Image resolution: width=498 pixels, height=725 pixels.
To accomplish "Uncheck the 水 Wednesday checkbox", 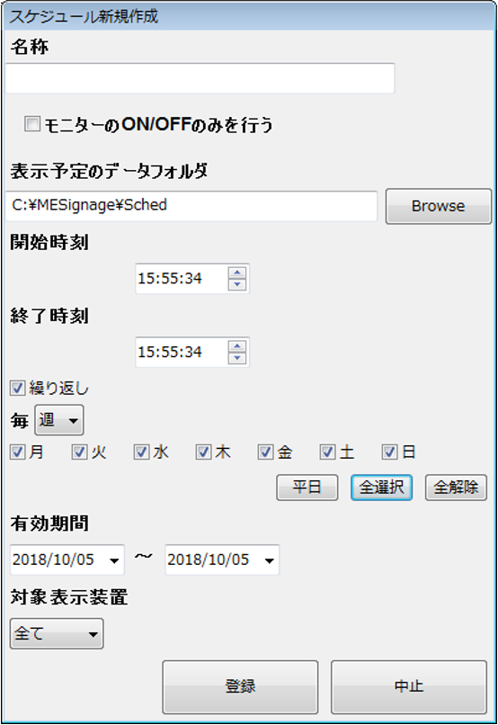I will tap(141, 452).
